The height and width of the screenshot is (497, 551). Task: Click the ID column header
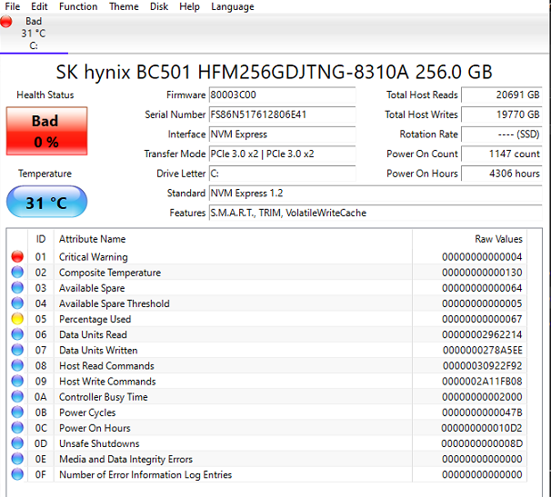point(41,239)
